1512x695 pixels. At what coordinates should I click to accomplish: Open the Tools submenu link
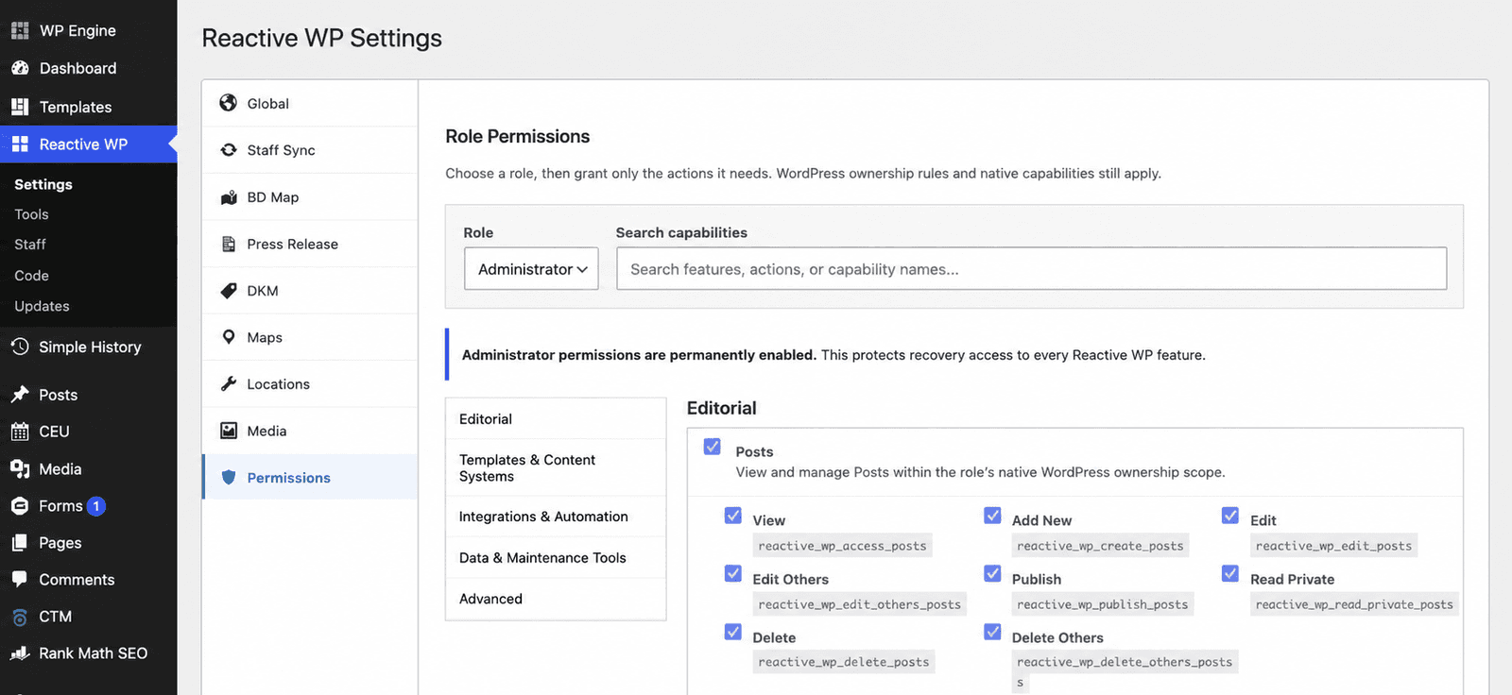coord(31,214)
